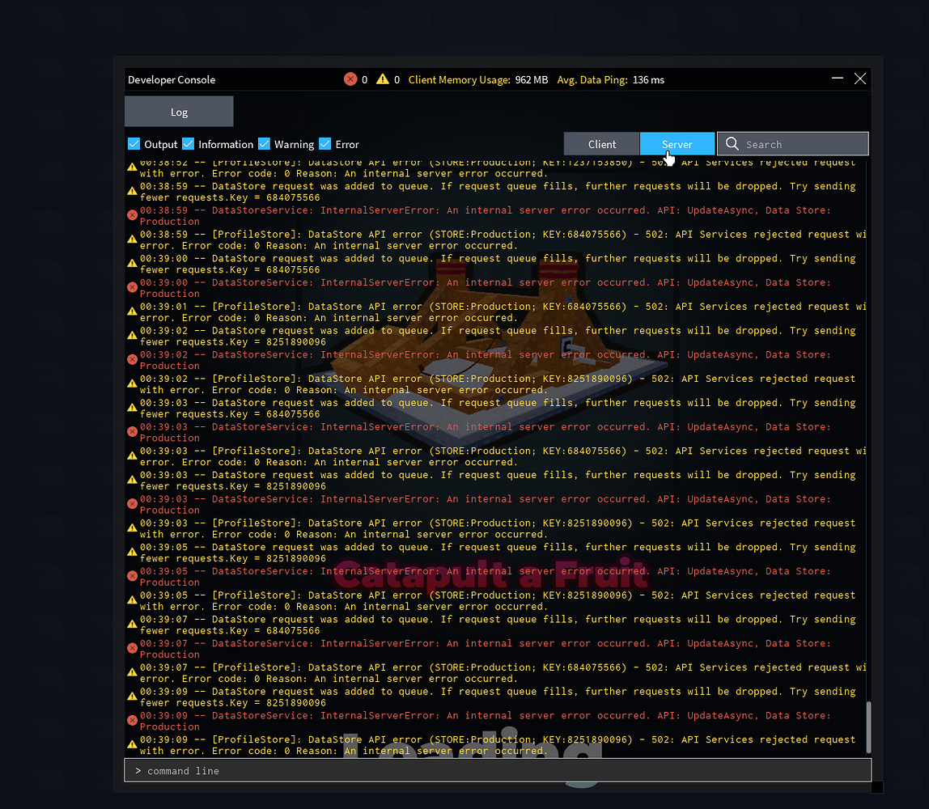Click the search magnifier icon
The image size is (929, 809).
point(732,144)
